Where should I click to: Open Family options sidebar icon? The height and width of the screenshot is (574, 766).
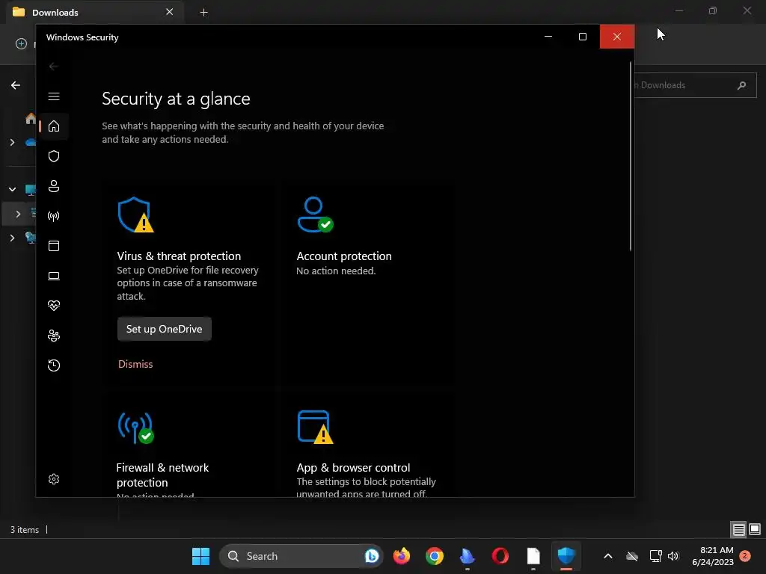pyautogui.click(x=54, y=336)
